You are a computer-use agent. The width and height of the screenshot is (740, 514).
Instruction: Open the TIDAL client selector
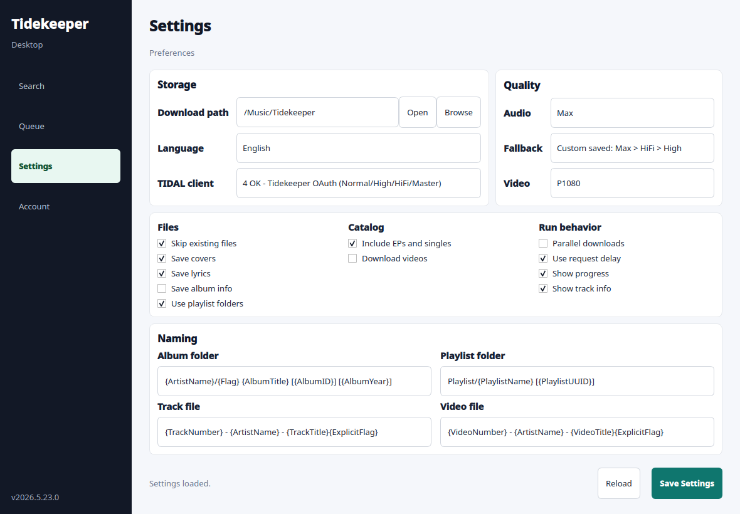click(x=359, y=184)
